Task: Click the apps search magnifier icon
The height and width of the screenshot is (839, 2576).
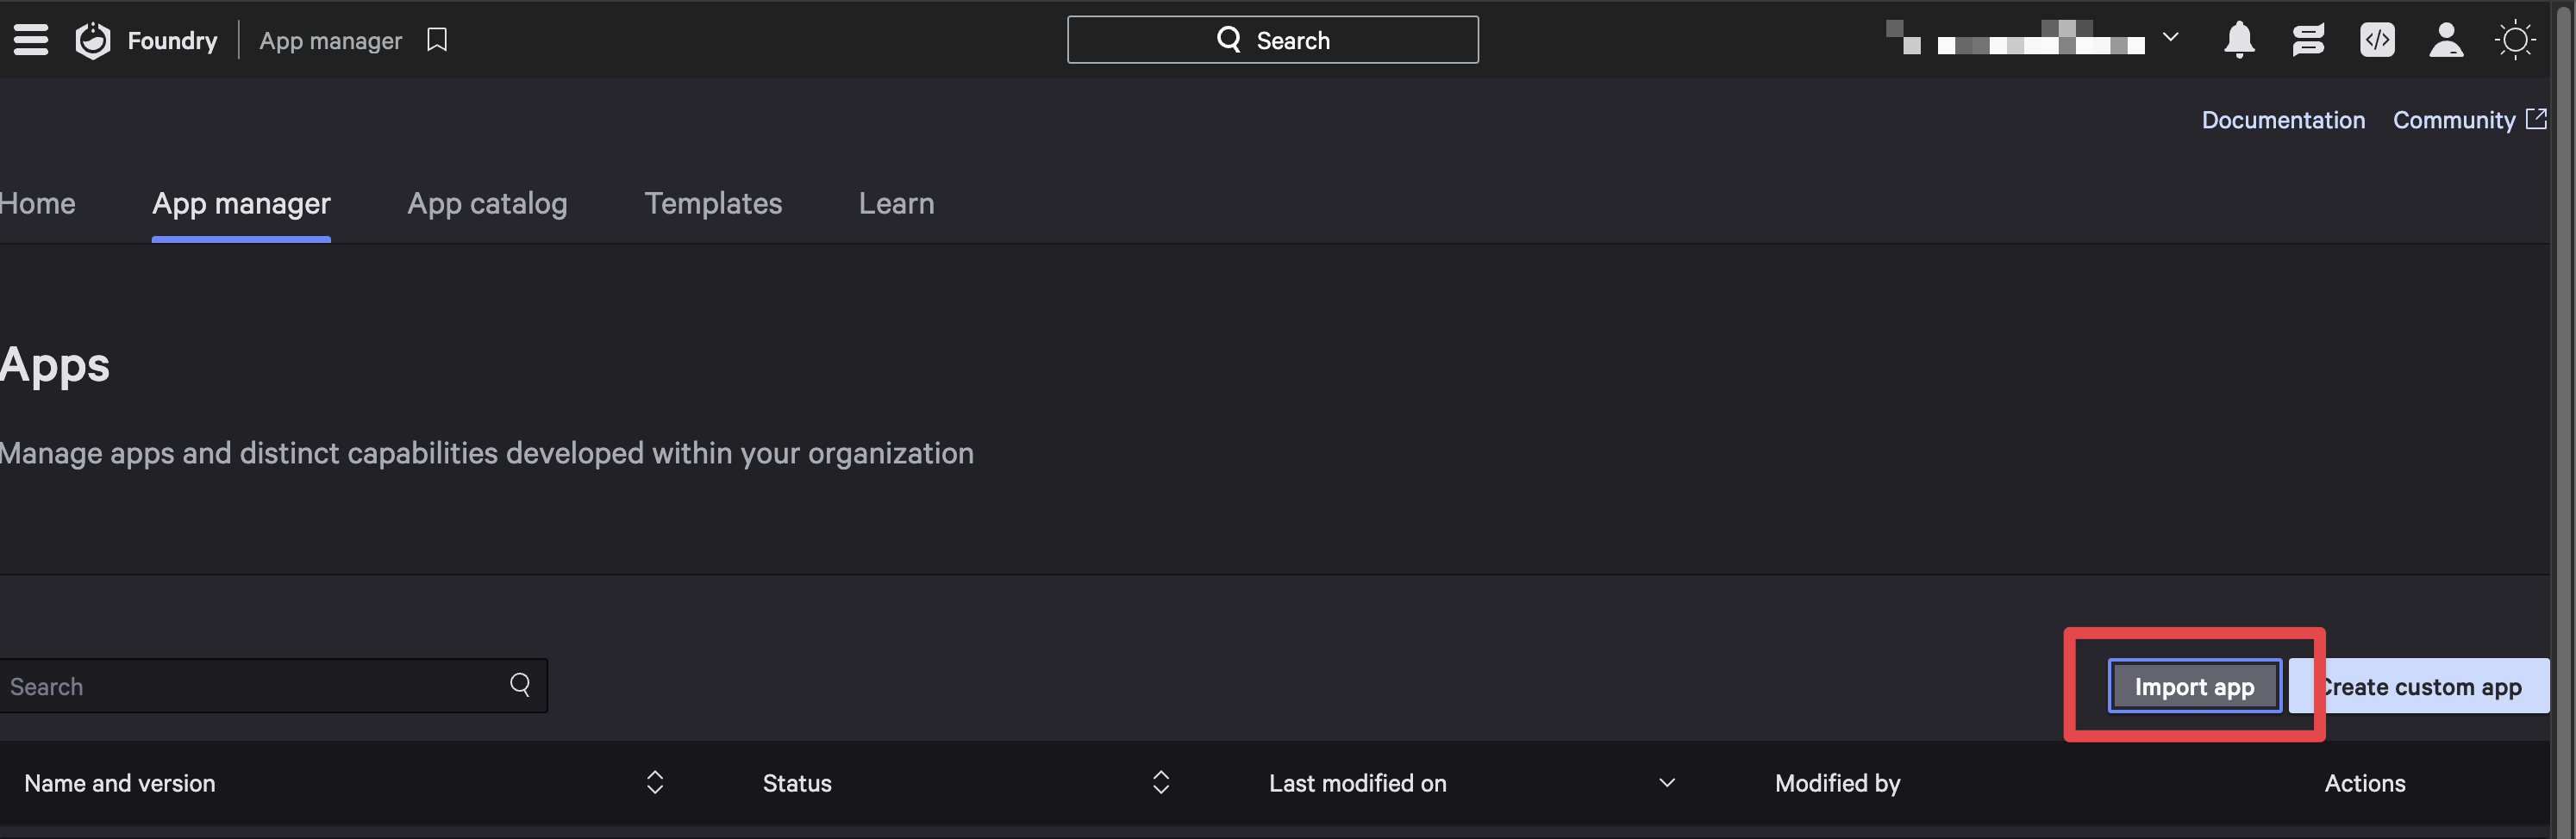Action: click(520, 684)
